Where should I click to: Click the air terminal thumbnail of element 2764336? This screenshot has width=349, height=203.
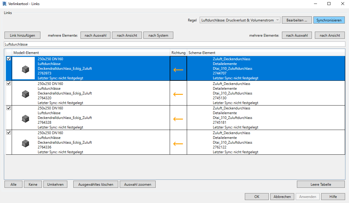(25, 143)
